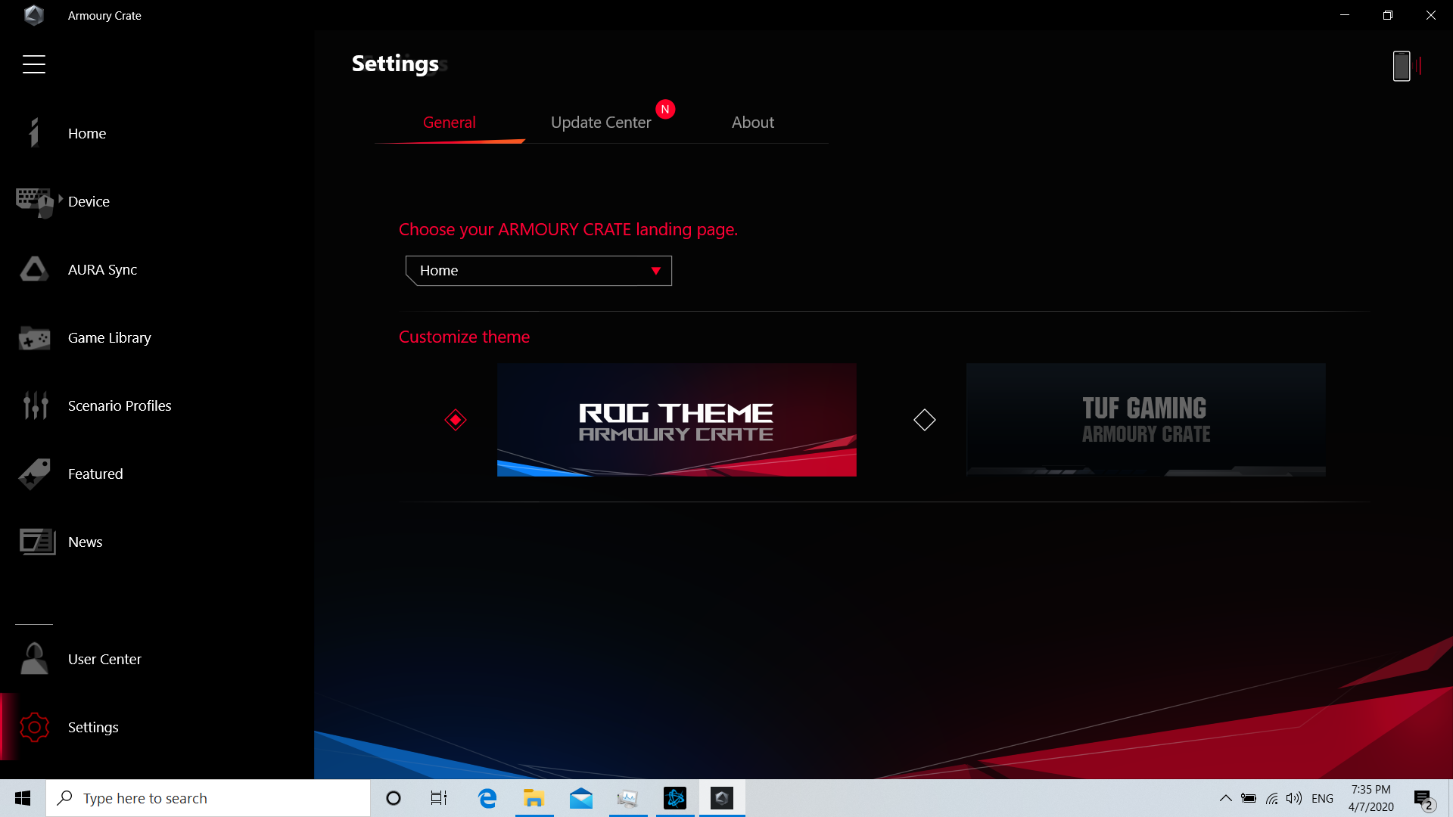Restore down the Armoury Crate window

(1388, 15)
